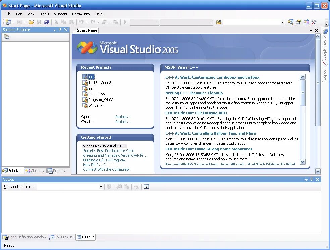The width and height of the screenshot is (330, 250).
Task: Click the Navigate Forward toolbar icon
Action: click(116, 22)
